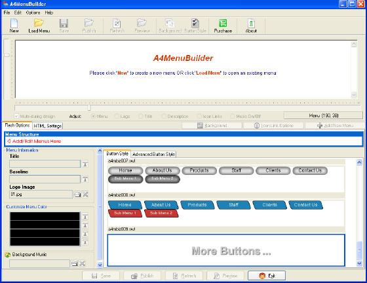Open the Background toolbar icon

[170, 23]
